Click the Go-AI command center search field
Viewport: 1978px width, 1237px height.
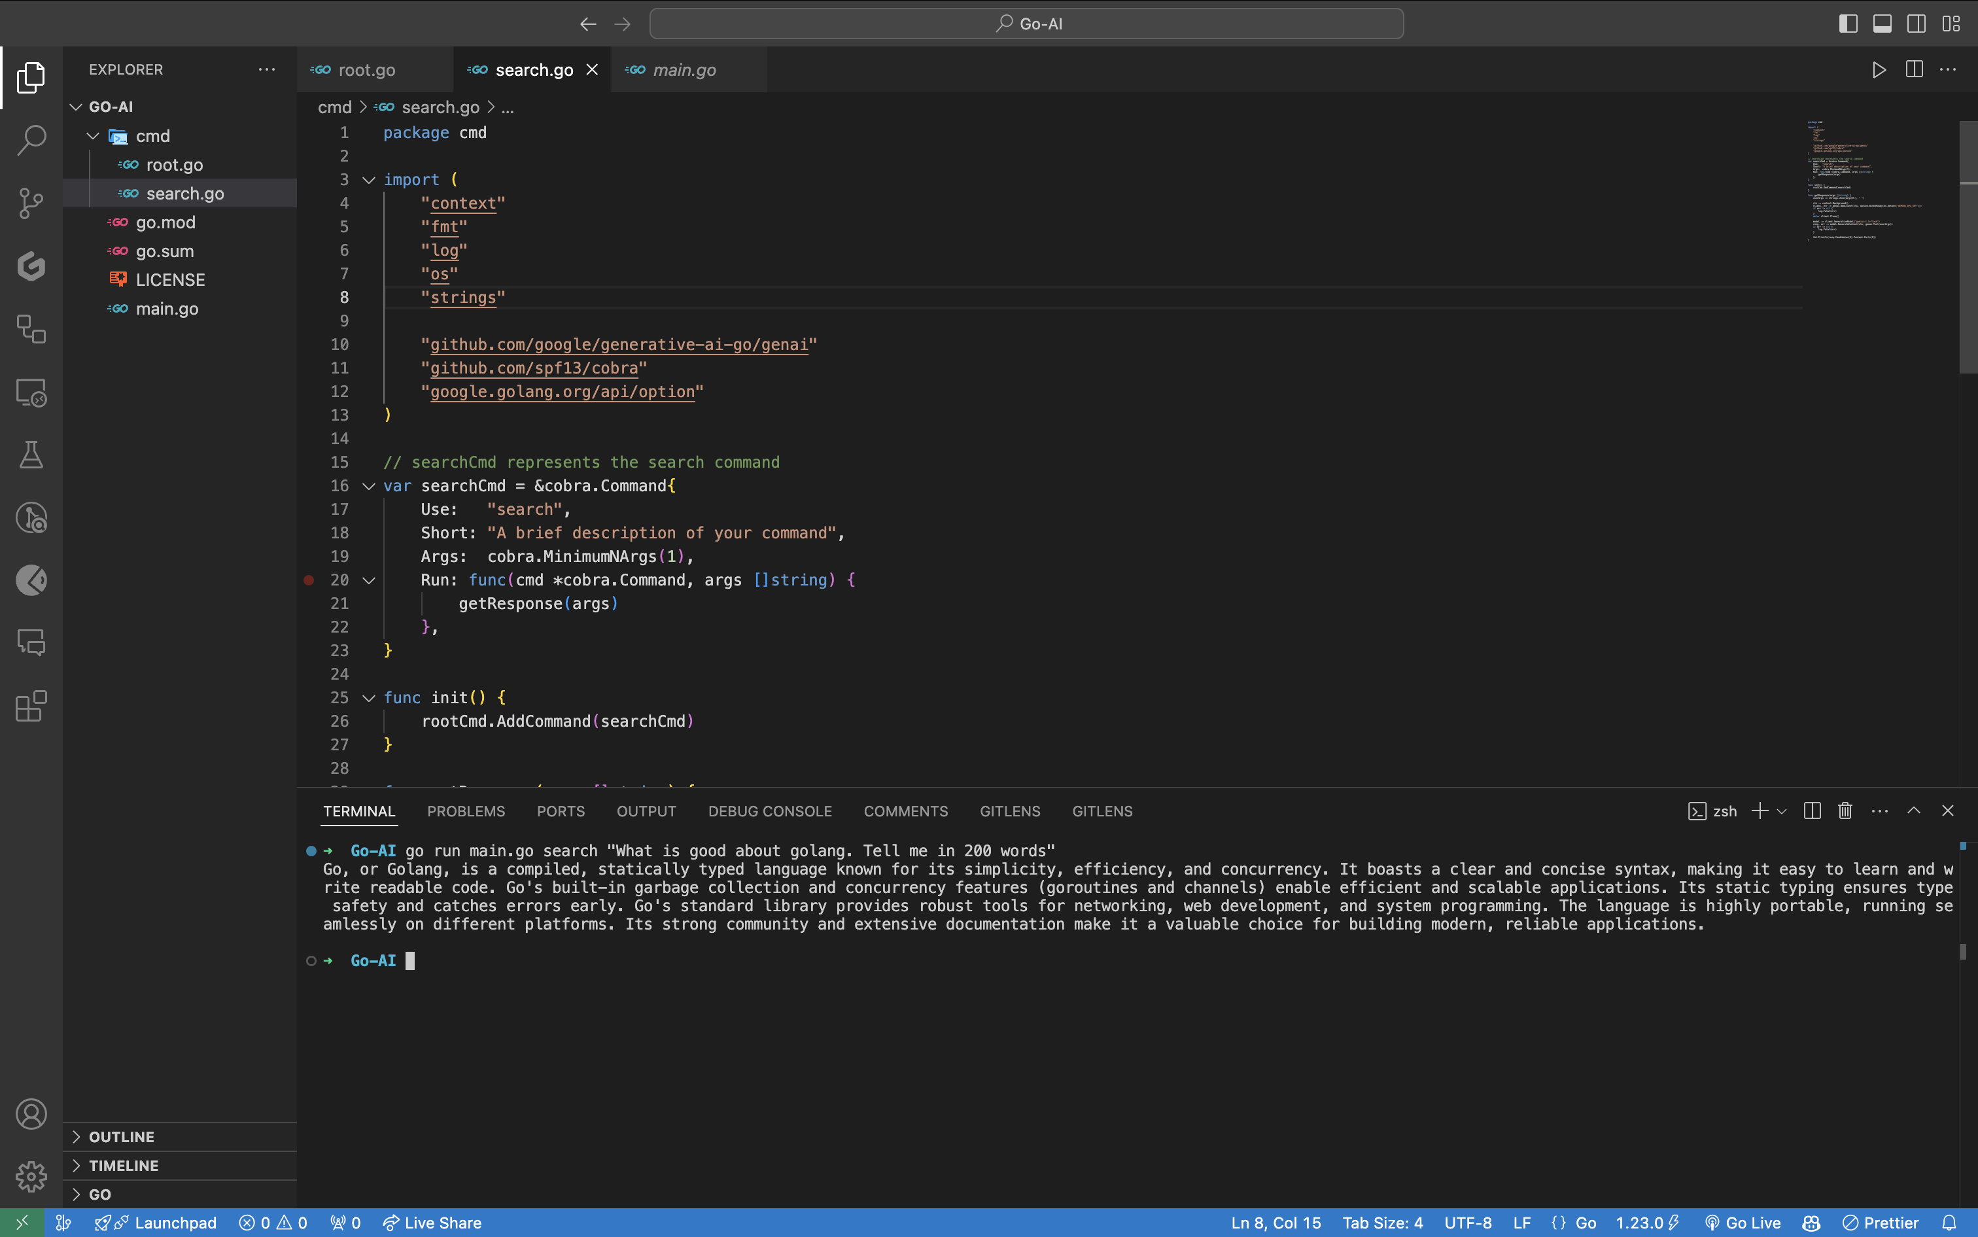point(1026,24)
